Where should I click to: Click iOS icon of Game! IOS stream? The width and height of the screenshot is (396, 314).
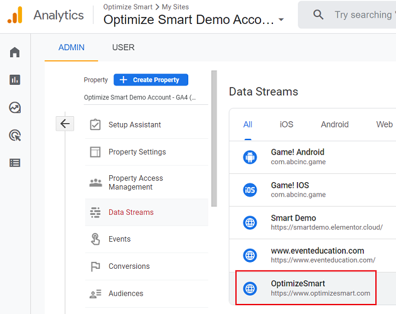tap(250, 190)
